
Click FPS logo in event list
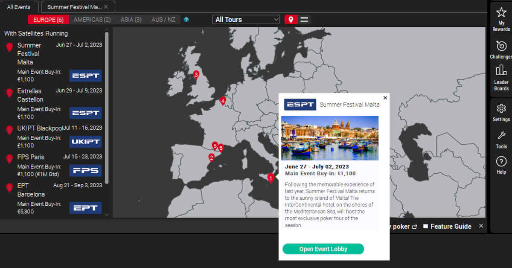tap(85, 170)
